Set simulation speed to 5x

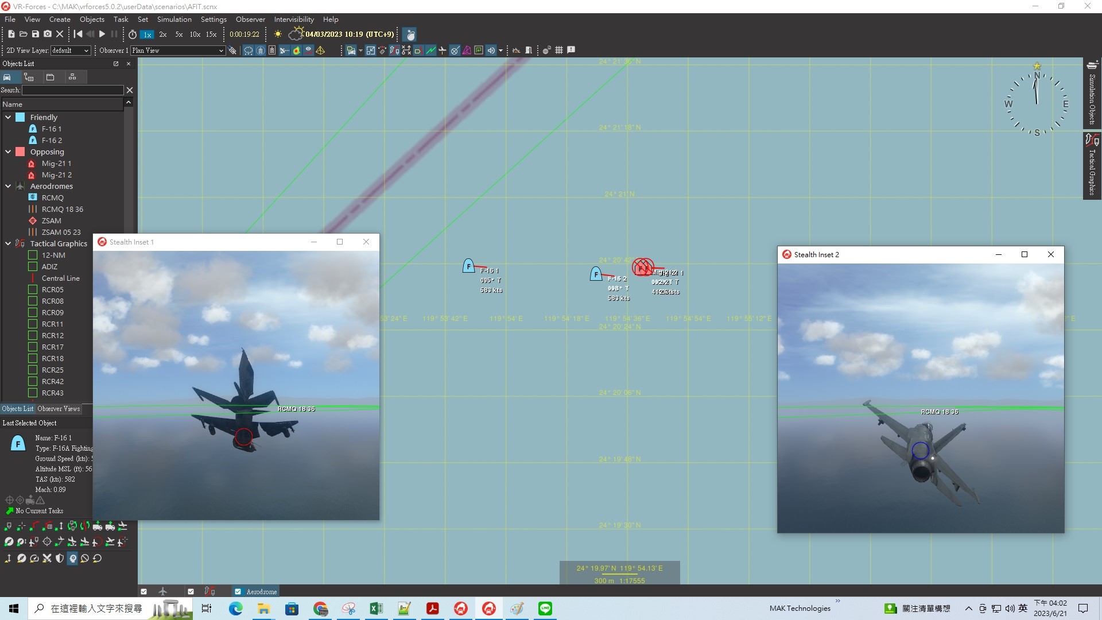point(179,34)
